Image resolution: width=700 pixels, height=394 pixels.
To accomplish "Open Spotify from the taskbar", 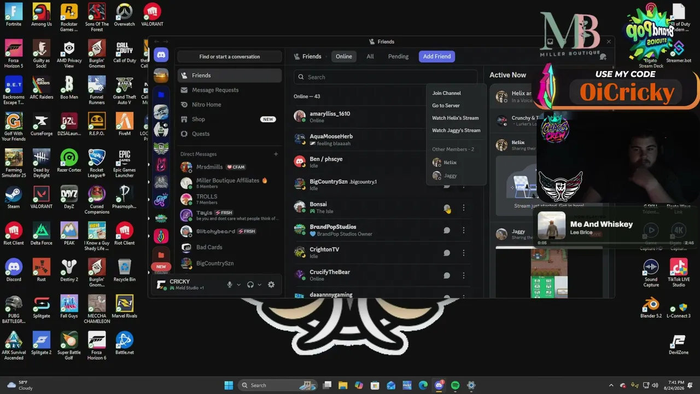I will pyautogui.click(x=455, y=385).
